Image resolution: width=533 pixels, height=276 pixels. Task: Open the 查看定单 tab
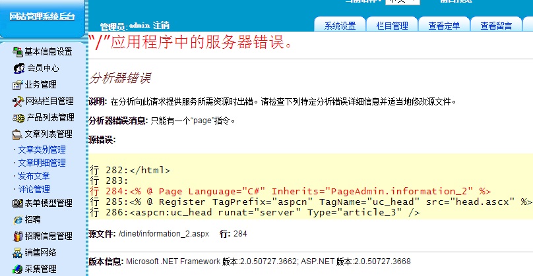click(x=444, y=26)
